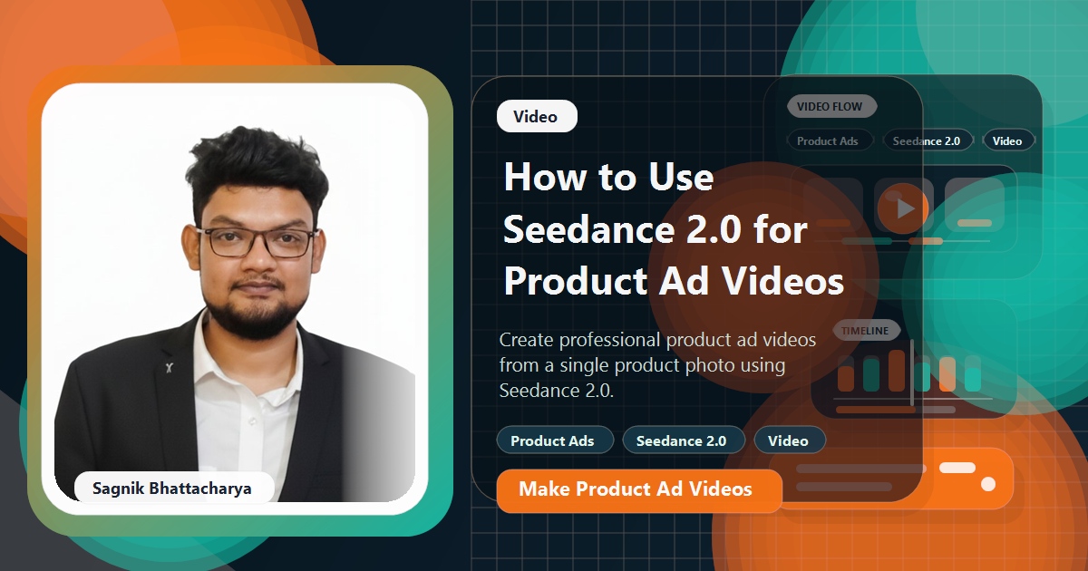Expand the Product Ads chip in VIDEO FLOW

click(829, 140)
